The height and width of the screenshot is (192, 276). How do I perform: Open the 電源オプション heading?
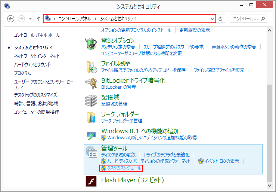pyautogui.click(x=118, y=40)
